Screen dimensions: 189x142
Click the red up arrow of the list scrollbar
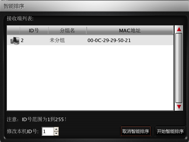click(x=179, y=29)
